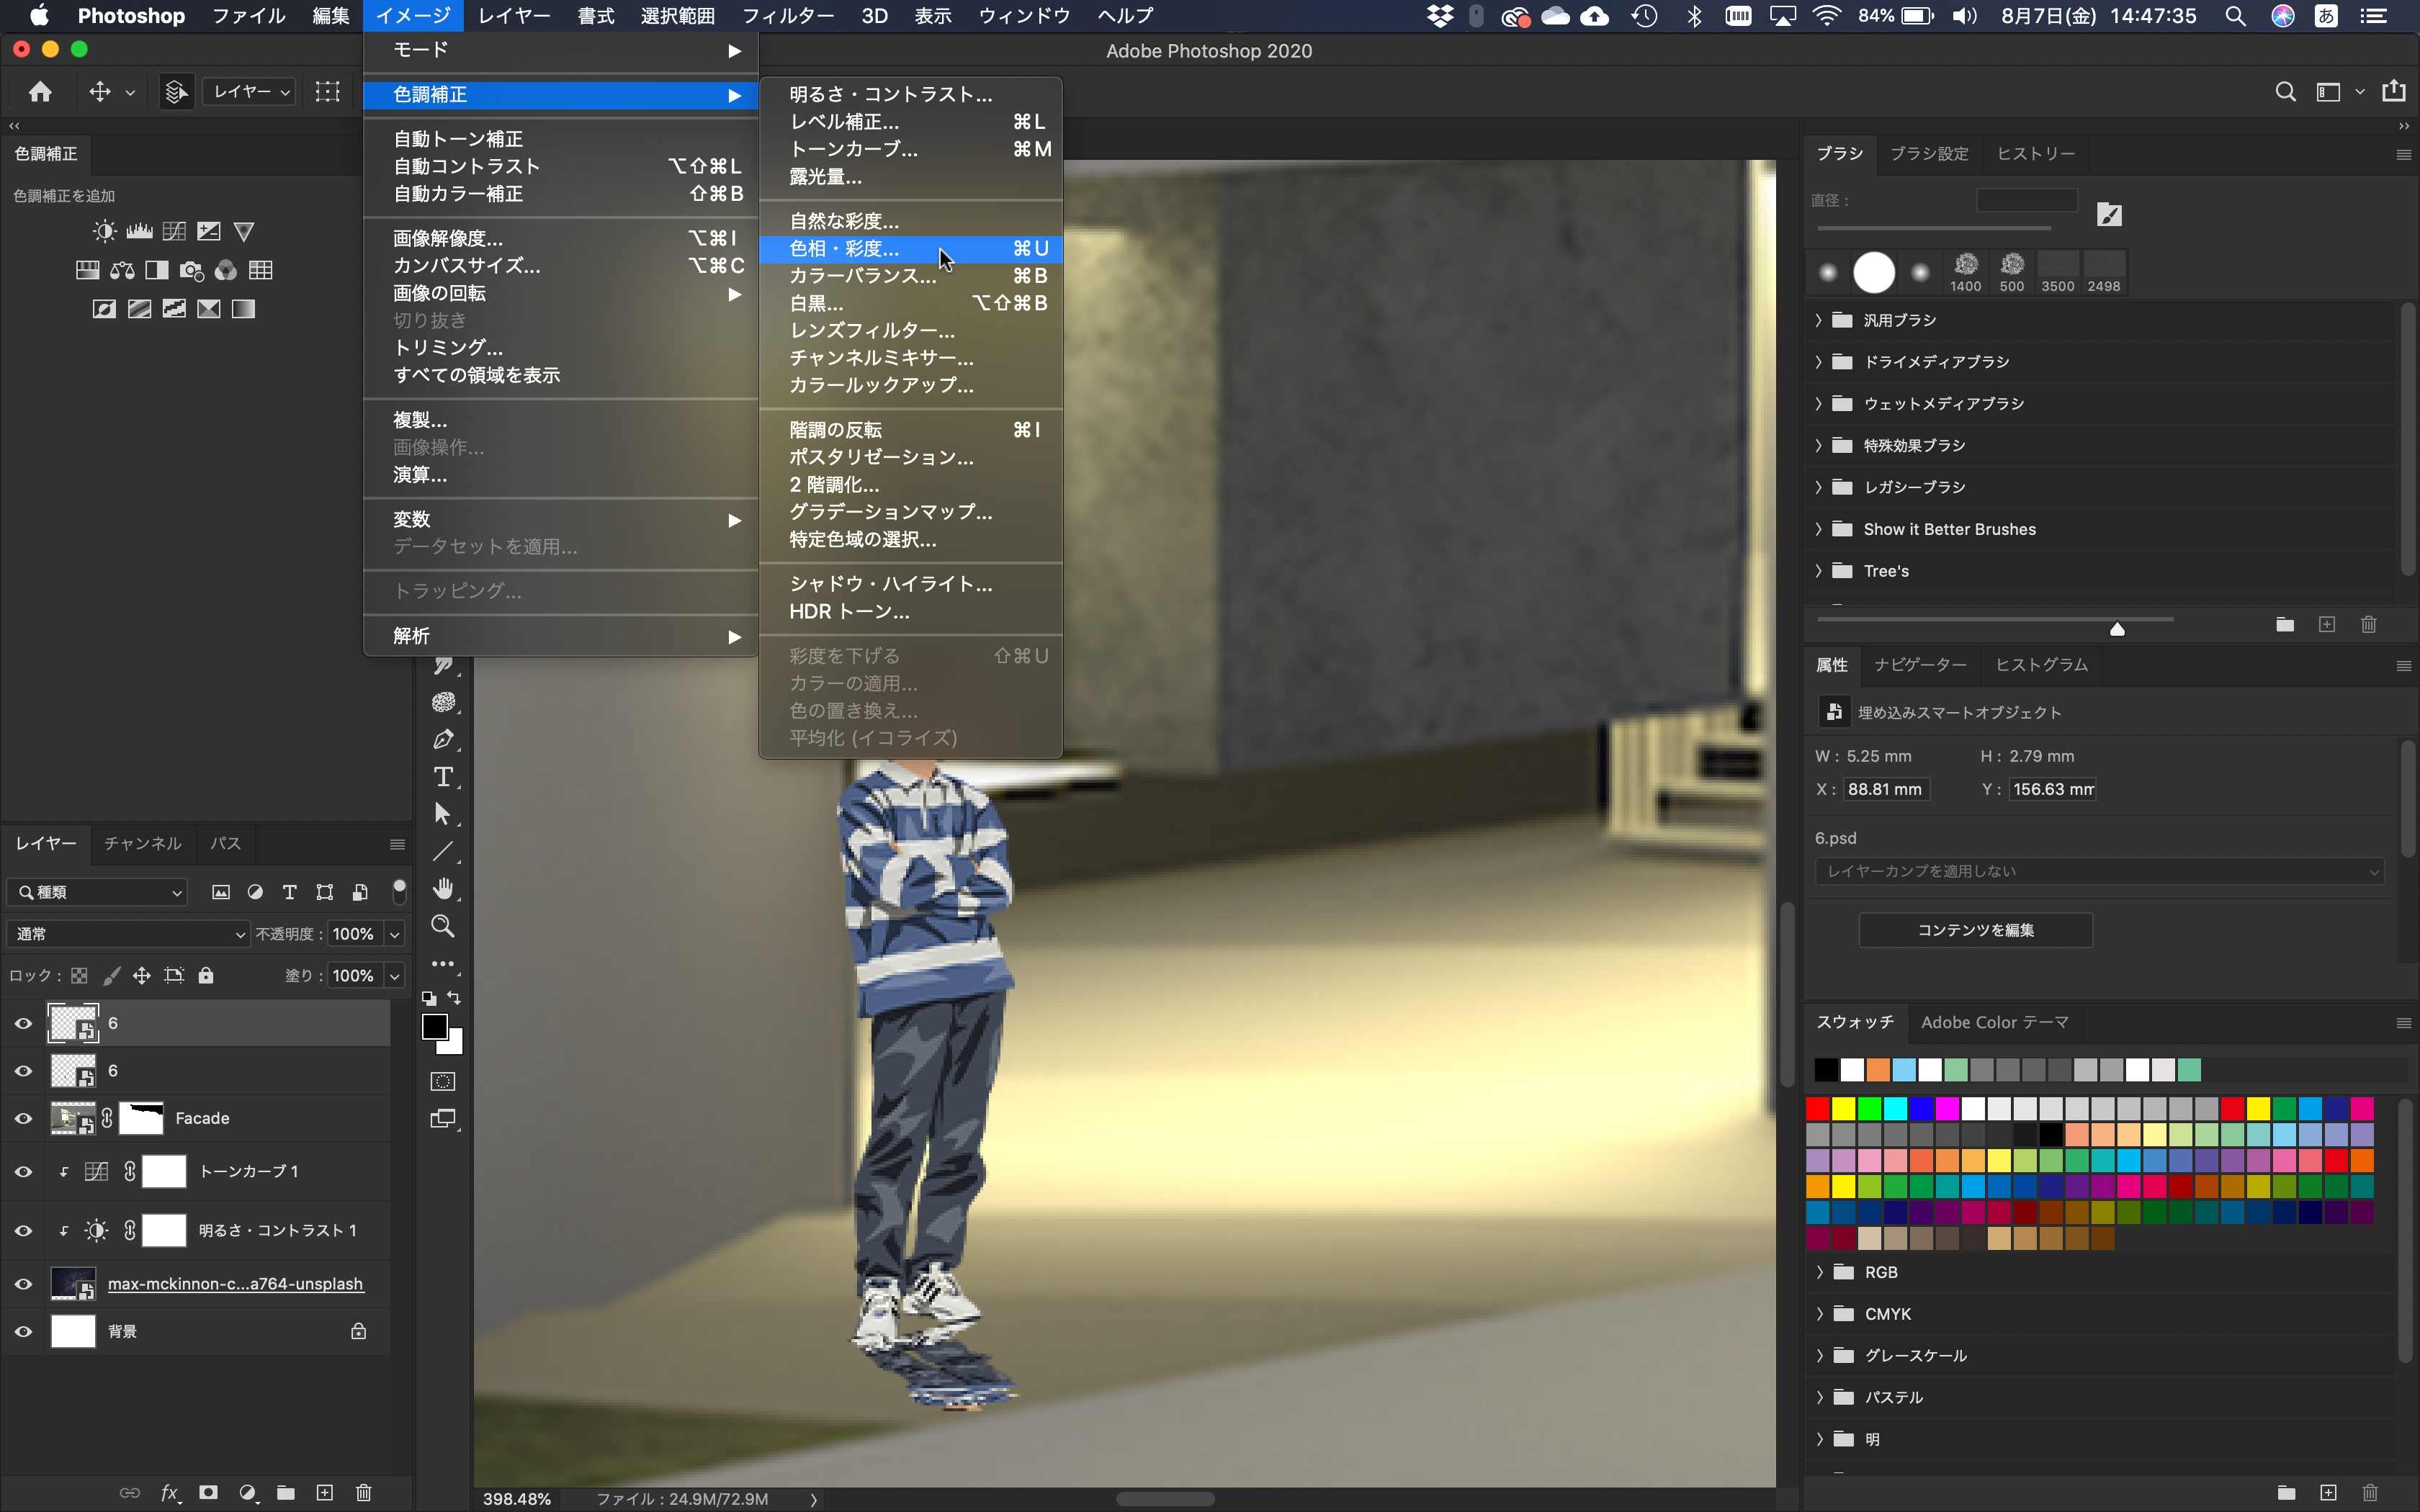Hide the Facade layer
Image resolution: width=2420 pixels, height=1512 pixels.
(23, 1118)
